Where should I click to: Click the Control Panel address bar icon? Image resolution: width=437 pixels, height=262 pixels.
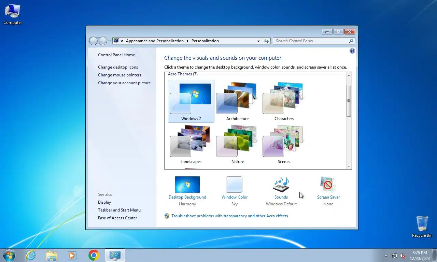tap(116, 41)
